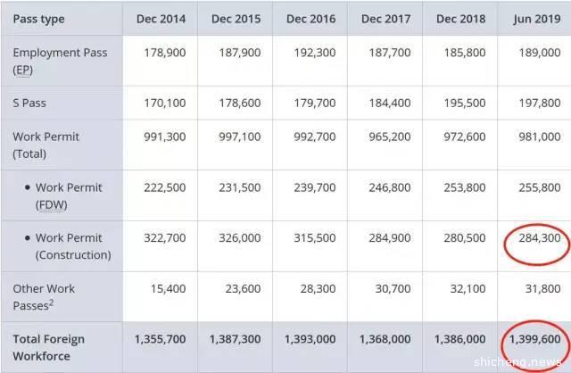Click the S Pass row label
571x373 pixels.
pyautogui.click(x=29, y=103)
